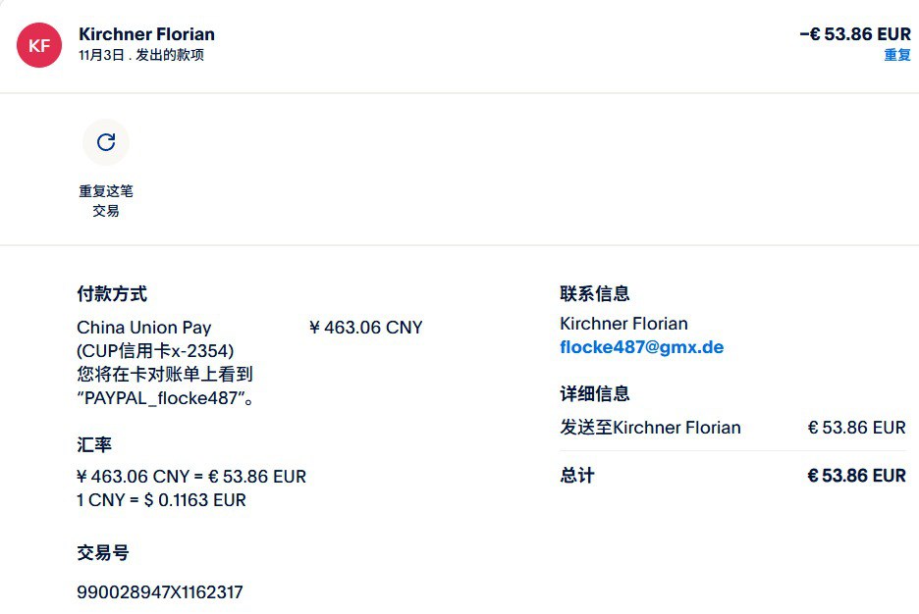
Task: Click the 发送至Kirchner Florian detail row
Action: click(650, 428)
